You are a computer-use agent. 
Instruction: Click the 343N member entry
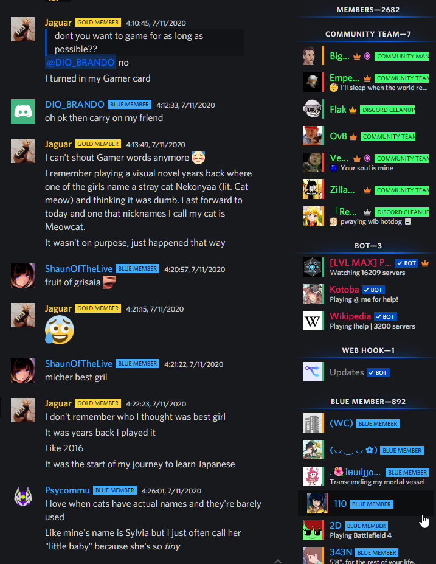click(365, 555)
